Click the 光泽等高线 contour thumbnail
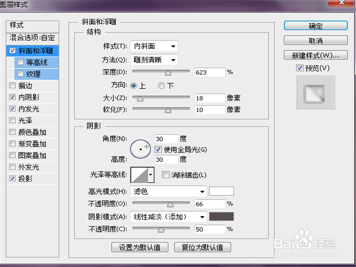356x267 pixels. point(139,175)
